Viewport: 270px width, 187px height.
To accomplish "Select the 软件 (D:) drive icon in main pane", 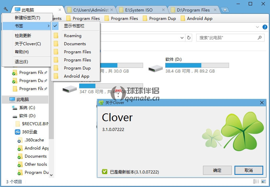I will click(155, 68).
